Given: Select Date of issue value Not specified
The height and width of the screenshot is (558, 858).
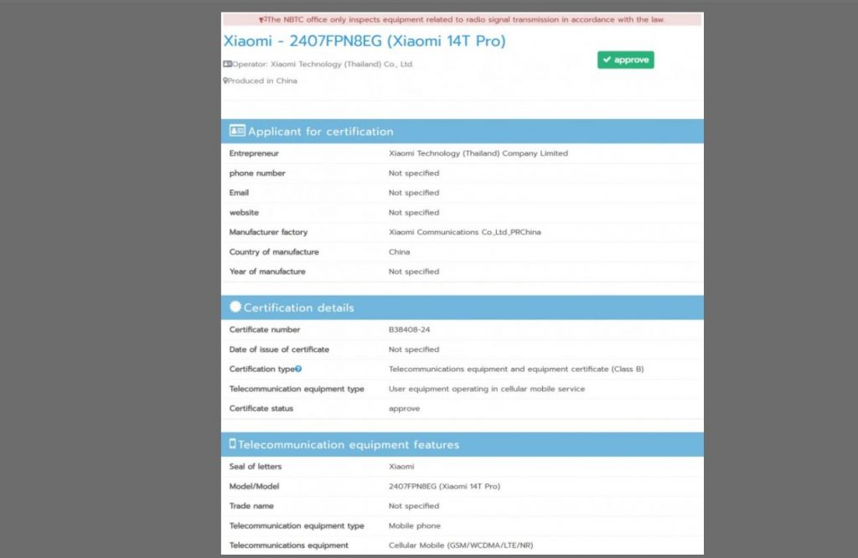Looking at the screenshot, I should [414, 349].
